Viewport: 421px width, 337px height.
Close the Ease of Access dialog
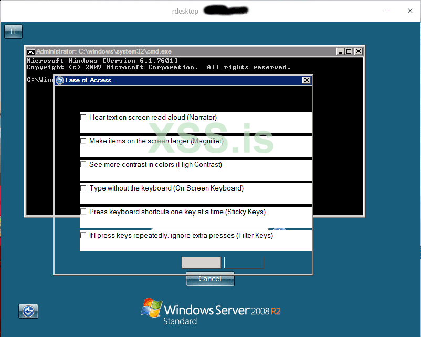point(307,80)
